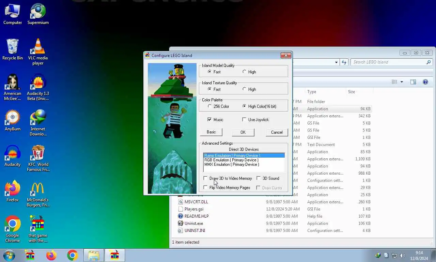
Task: Click the search magnifier in Explorer
Action: point(429,62)
